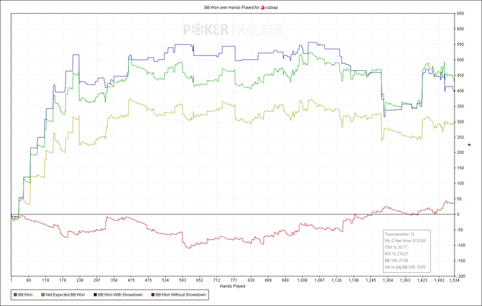Click 'My C Net Won: $153.93' stat
The width and height of the screenshot is (482, 306).
405,241
